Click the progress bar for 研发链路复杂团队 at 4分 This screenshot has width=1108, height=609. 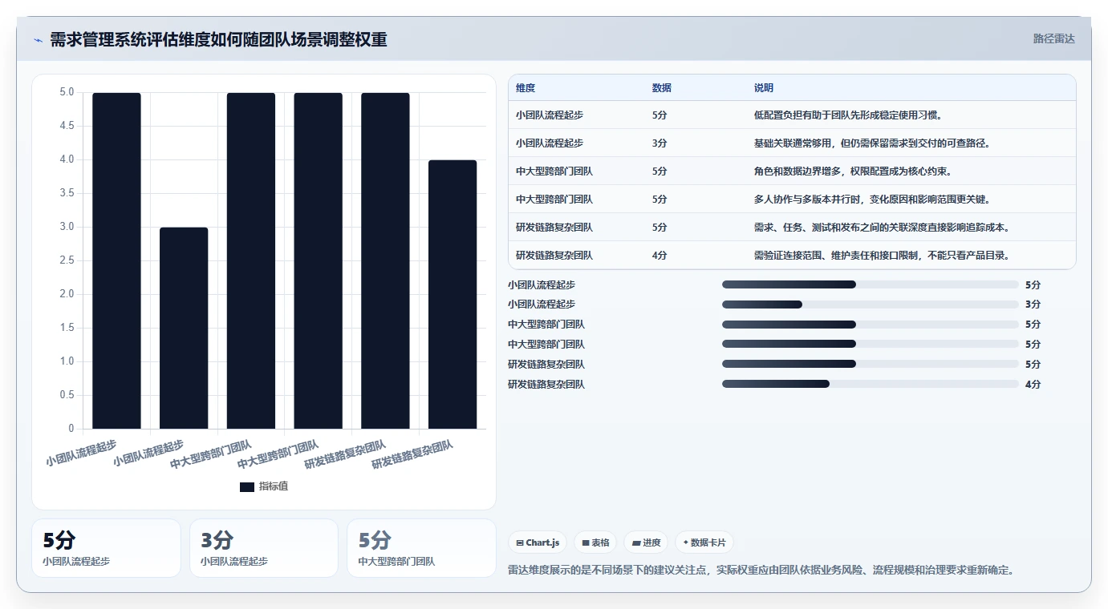(870, 385)
